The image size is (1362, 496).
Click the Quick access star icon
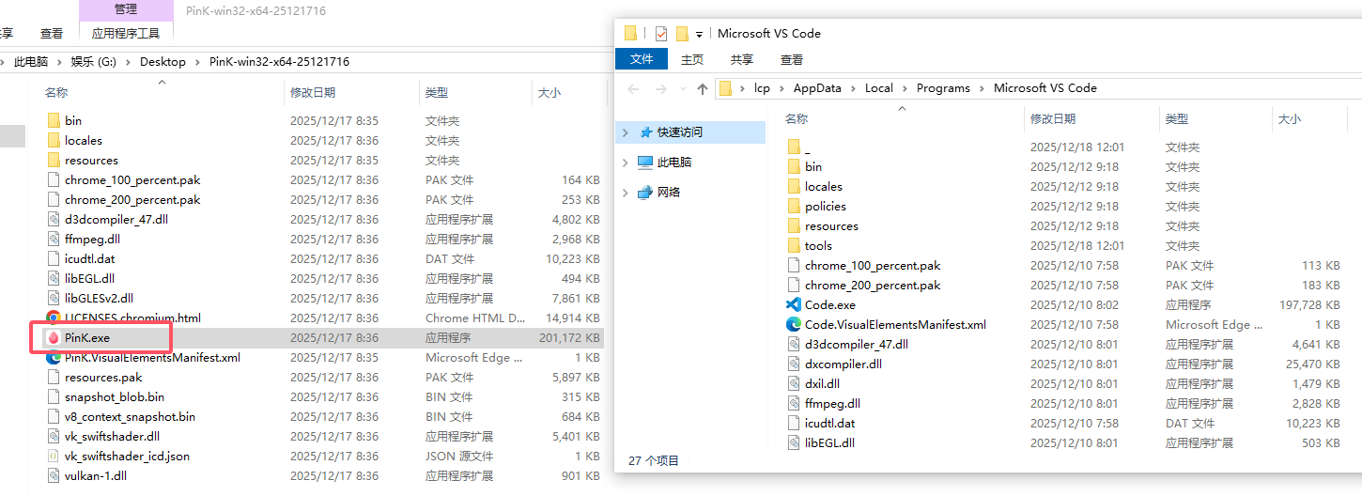click(x=645, y=132)
